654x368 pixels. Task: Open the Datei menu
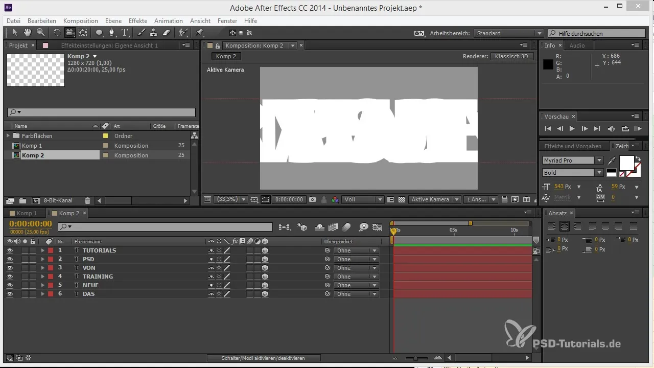pos(14,21)
